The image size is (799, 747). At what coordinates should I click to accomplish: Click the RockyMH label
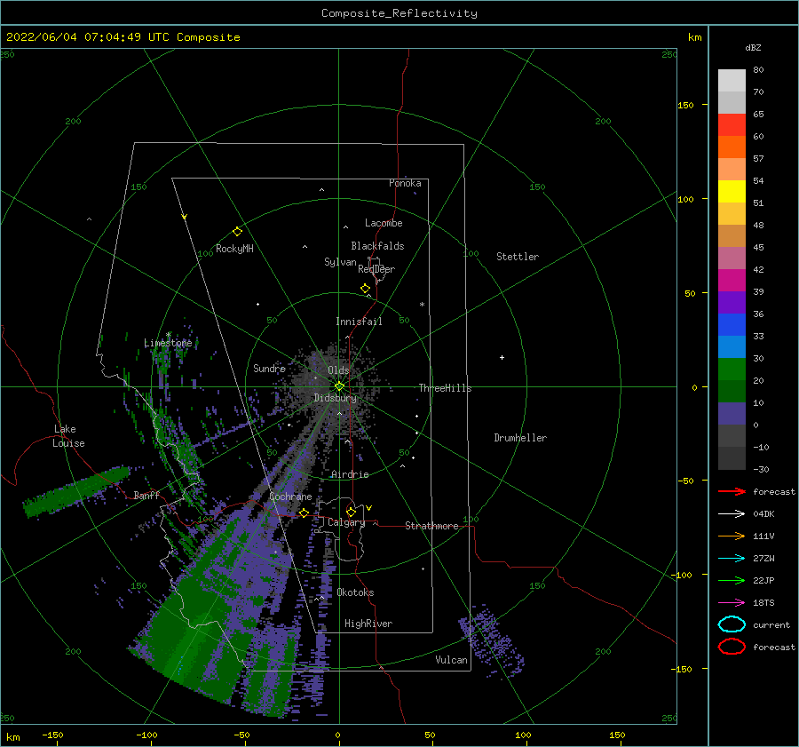click(x=234, y=249)
